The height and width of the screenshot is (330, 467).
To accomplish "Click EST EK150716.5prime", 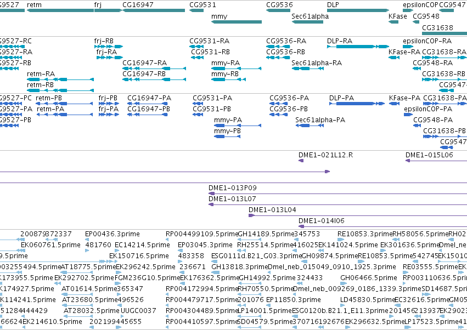I will [113, 261].
